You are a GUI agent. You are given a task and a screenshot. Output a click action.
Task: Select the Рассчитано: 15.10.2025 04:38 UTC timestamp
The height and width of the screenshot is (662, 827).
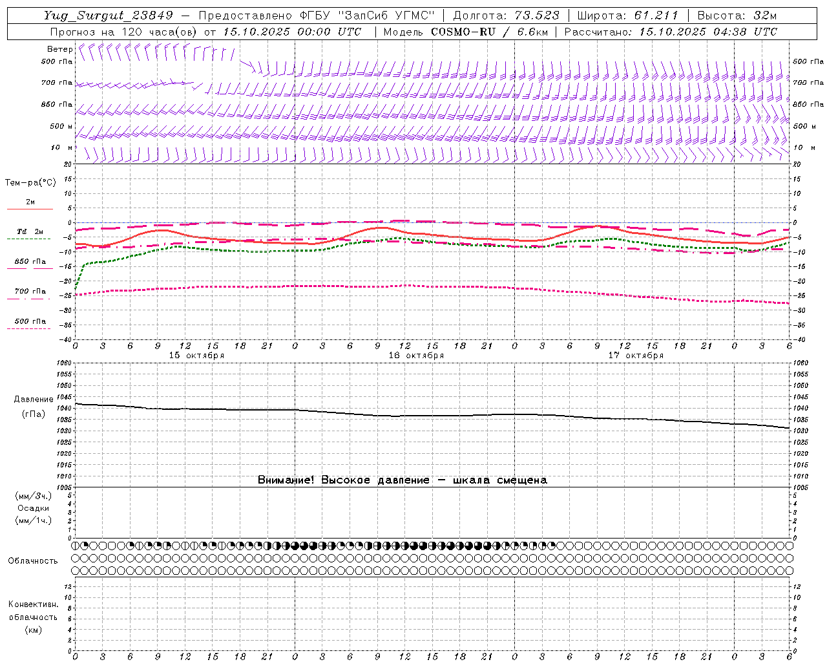point(671,32)
